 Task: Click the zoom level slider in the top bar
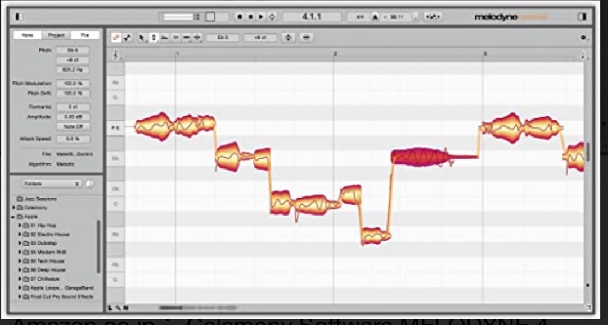(178, 17)
